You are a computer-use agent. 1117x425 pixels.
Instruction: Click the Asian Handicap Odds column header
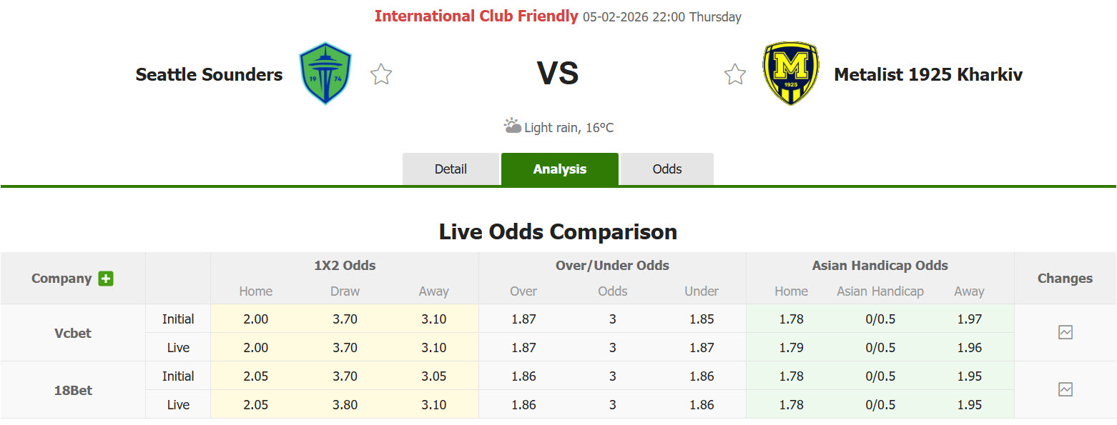tap(880, 266)
